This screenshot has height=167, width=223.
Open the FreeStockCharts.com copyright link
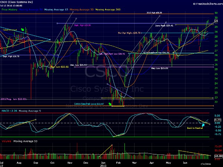208,4
